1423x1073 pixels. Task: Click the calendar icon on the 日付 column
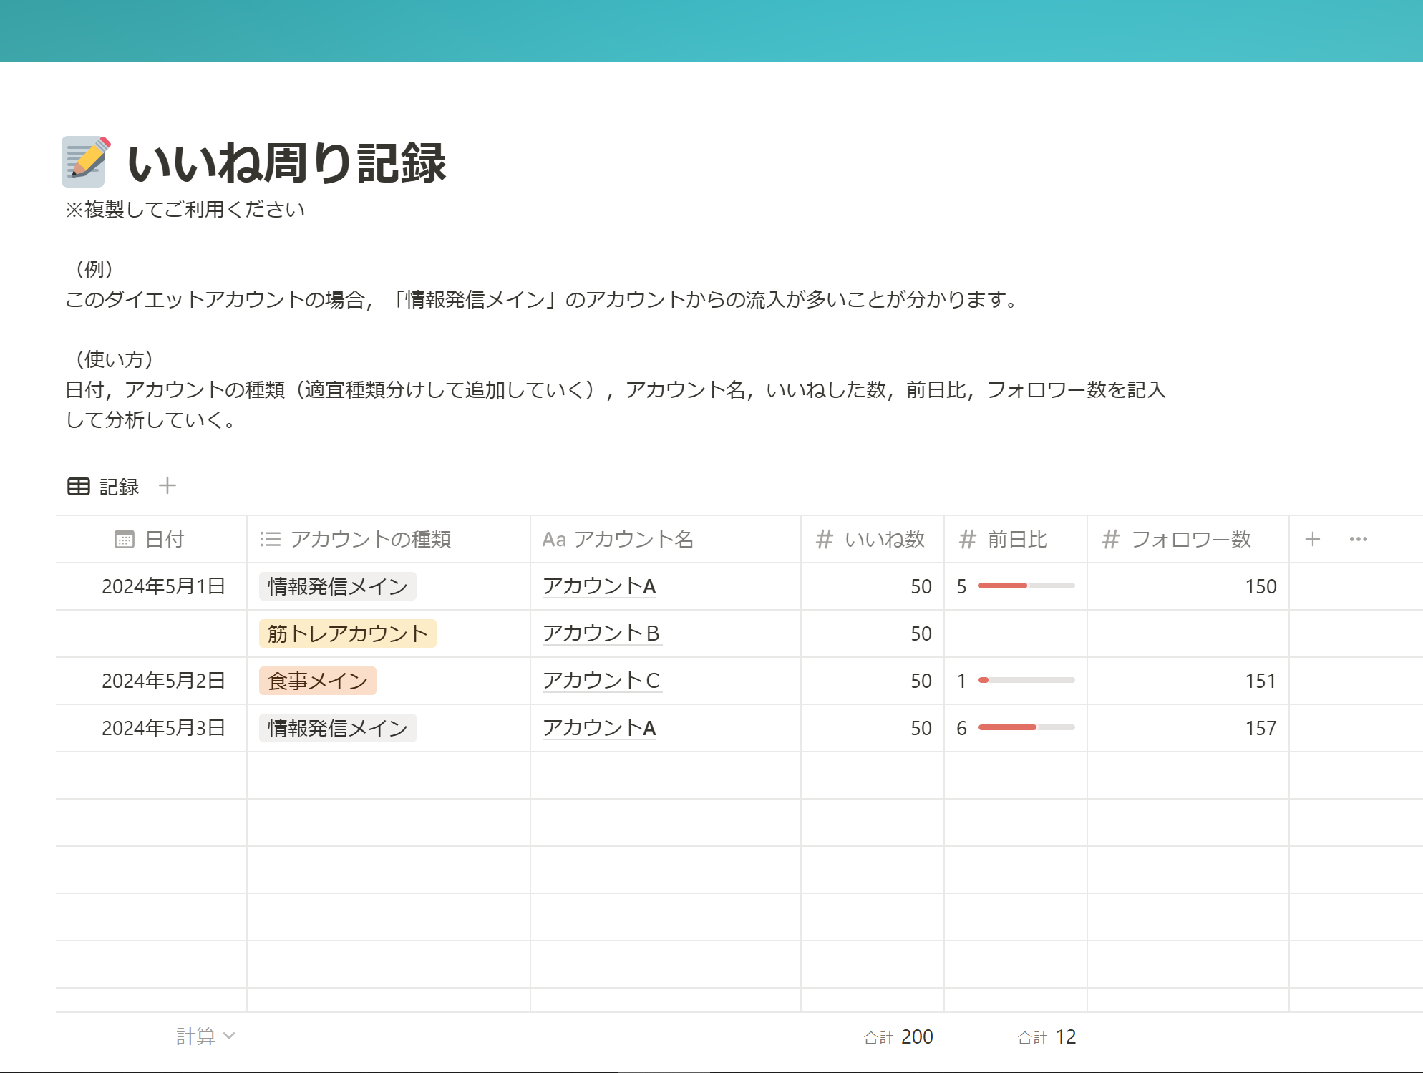pyautogui.click(x=125, y=540)
